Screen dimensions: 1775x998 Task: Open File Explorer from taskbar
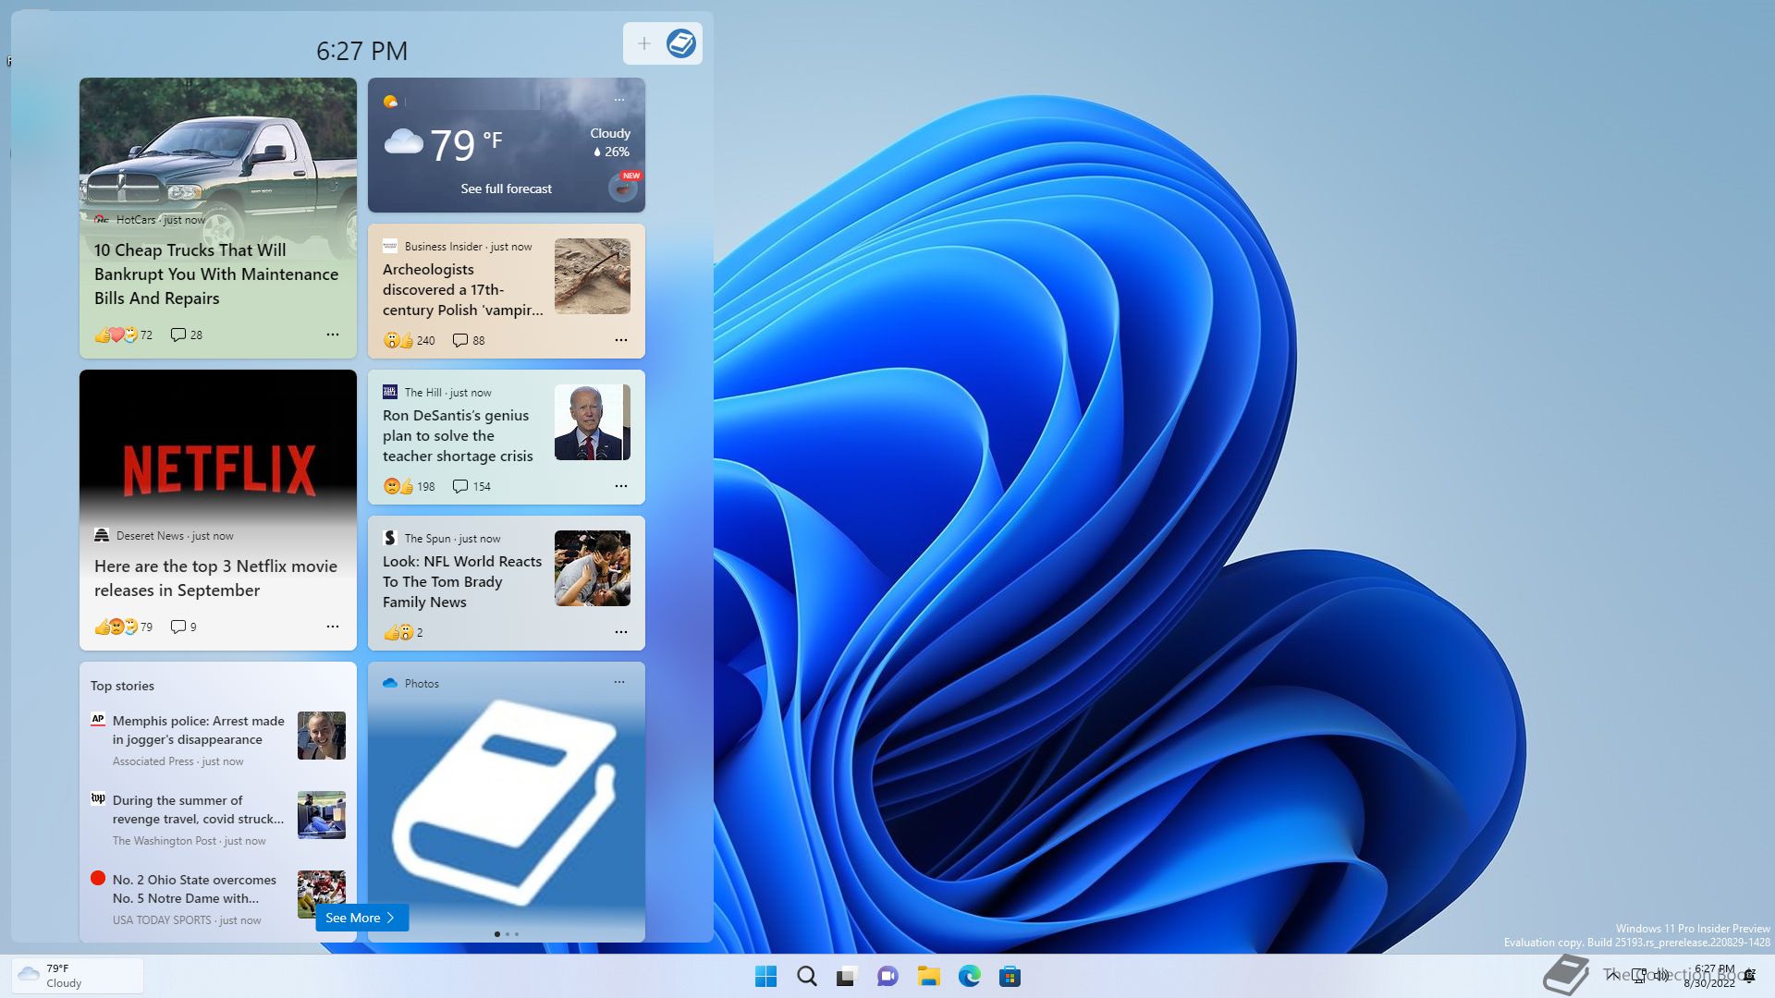tap(928, 976)
